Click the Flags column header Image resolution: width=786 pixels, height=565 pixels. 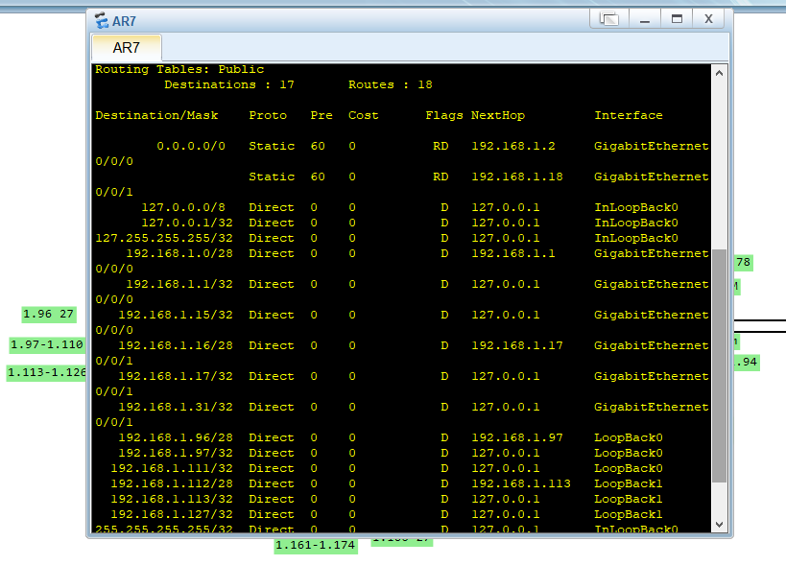pos(444,115)
